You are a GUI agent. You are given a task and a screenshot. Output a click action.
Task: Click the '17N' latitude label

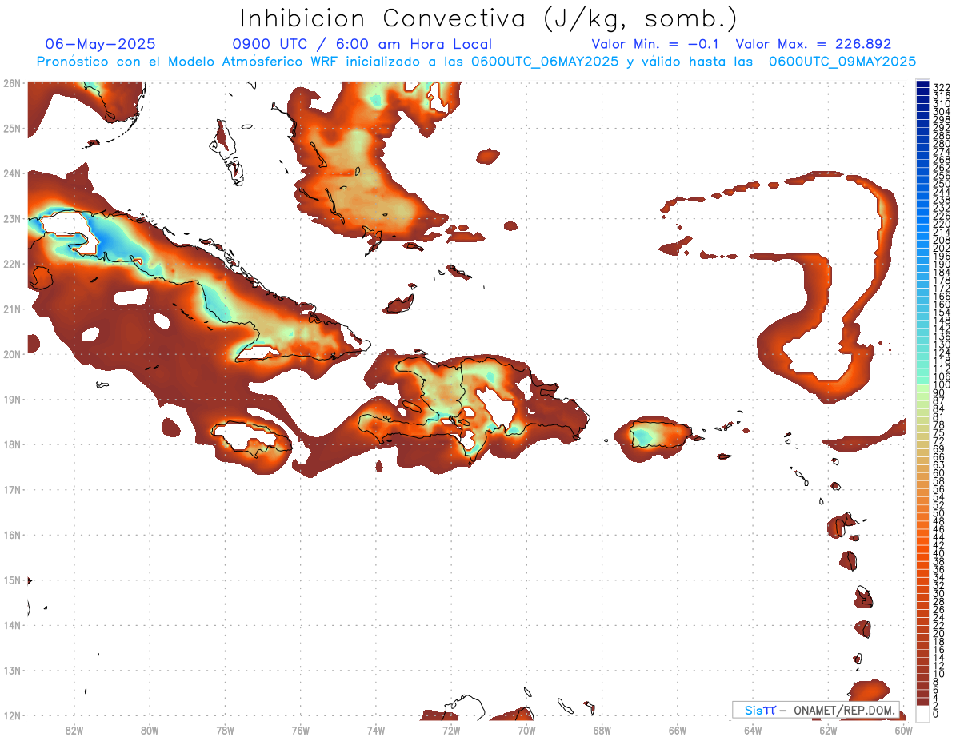[11, 489]
